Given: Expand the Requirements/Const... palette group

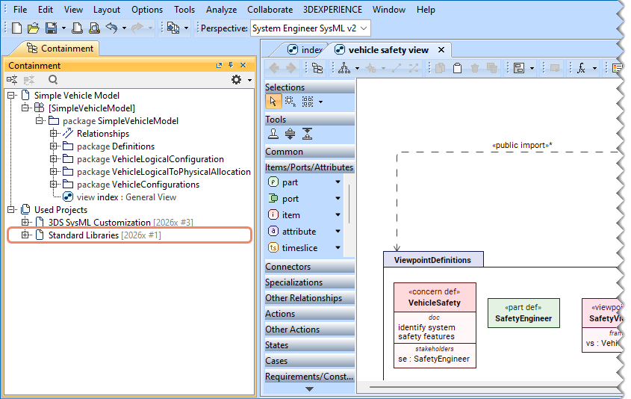Looking at the screenshot, I should [309, 377].
